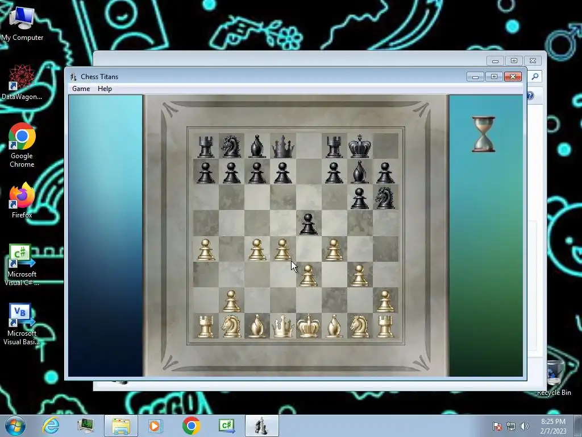Click the black pawn on f7
The image size is (582, 437).
(x=334, y=173)
